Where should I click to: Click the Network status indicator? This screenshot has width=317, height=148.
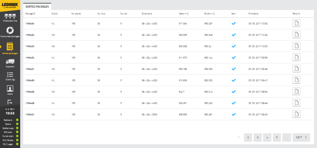17,120
